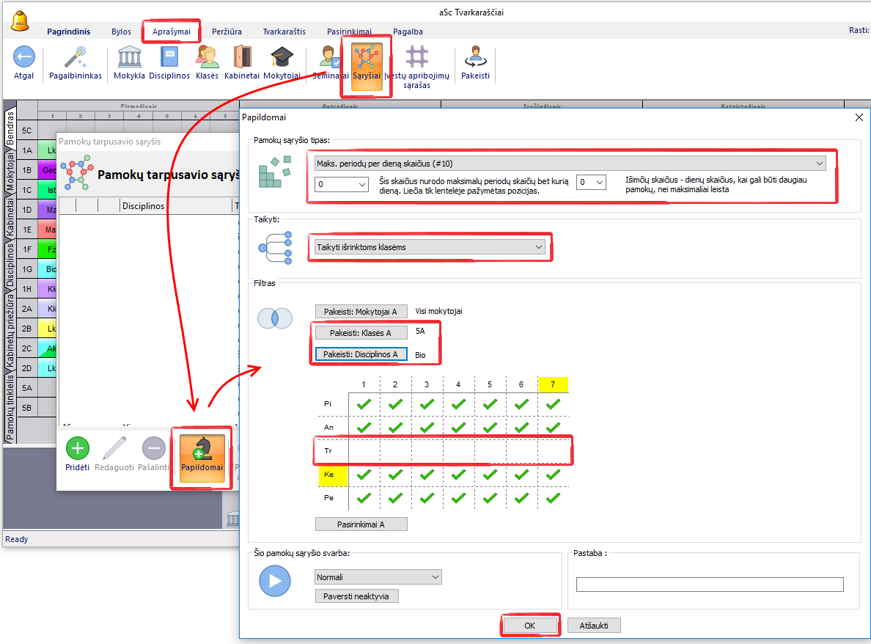The height and width of the screenshot is (644, 871).
Task: Click the Pastaba note text field
Action: click(709, 585)
